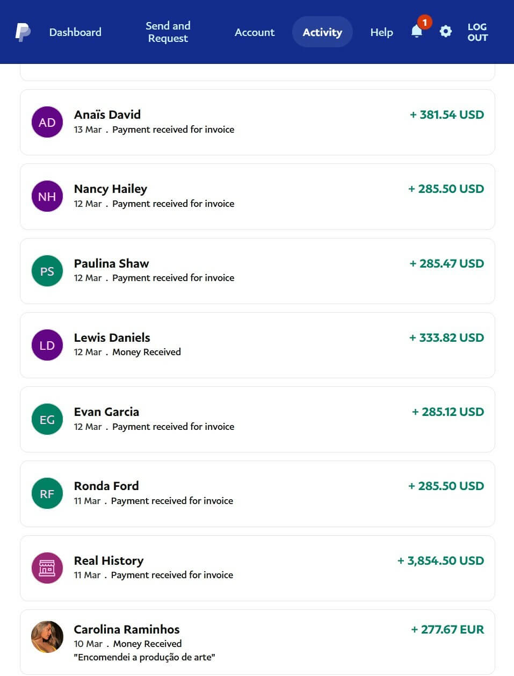
Task: Click the PS avatar for Paulina Shaw
Action: tap(47, 271)
